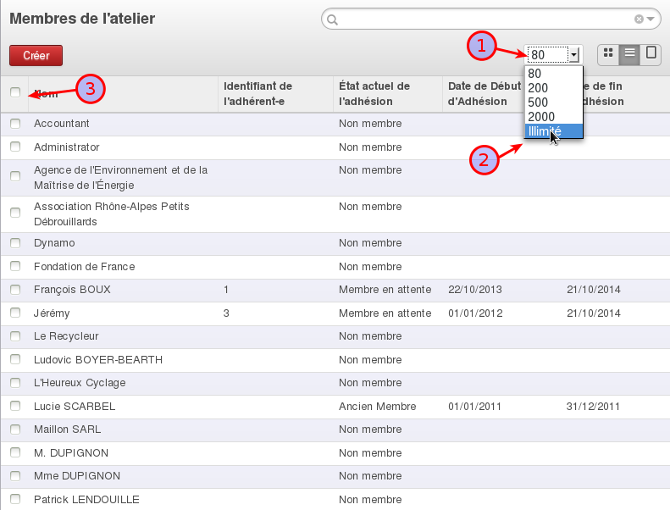670x510 pixels.
Task: Tick the checkbox for Dynamo
Action: tap(15, 243)
